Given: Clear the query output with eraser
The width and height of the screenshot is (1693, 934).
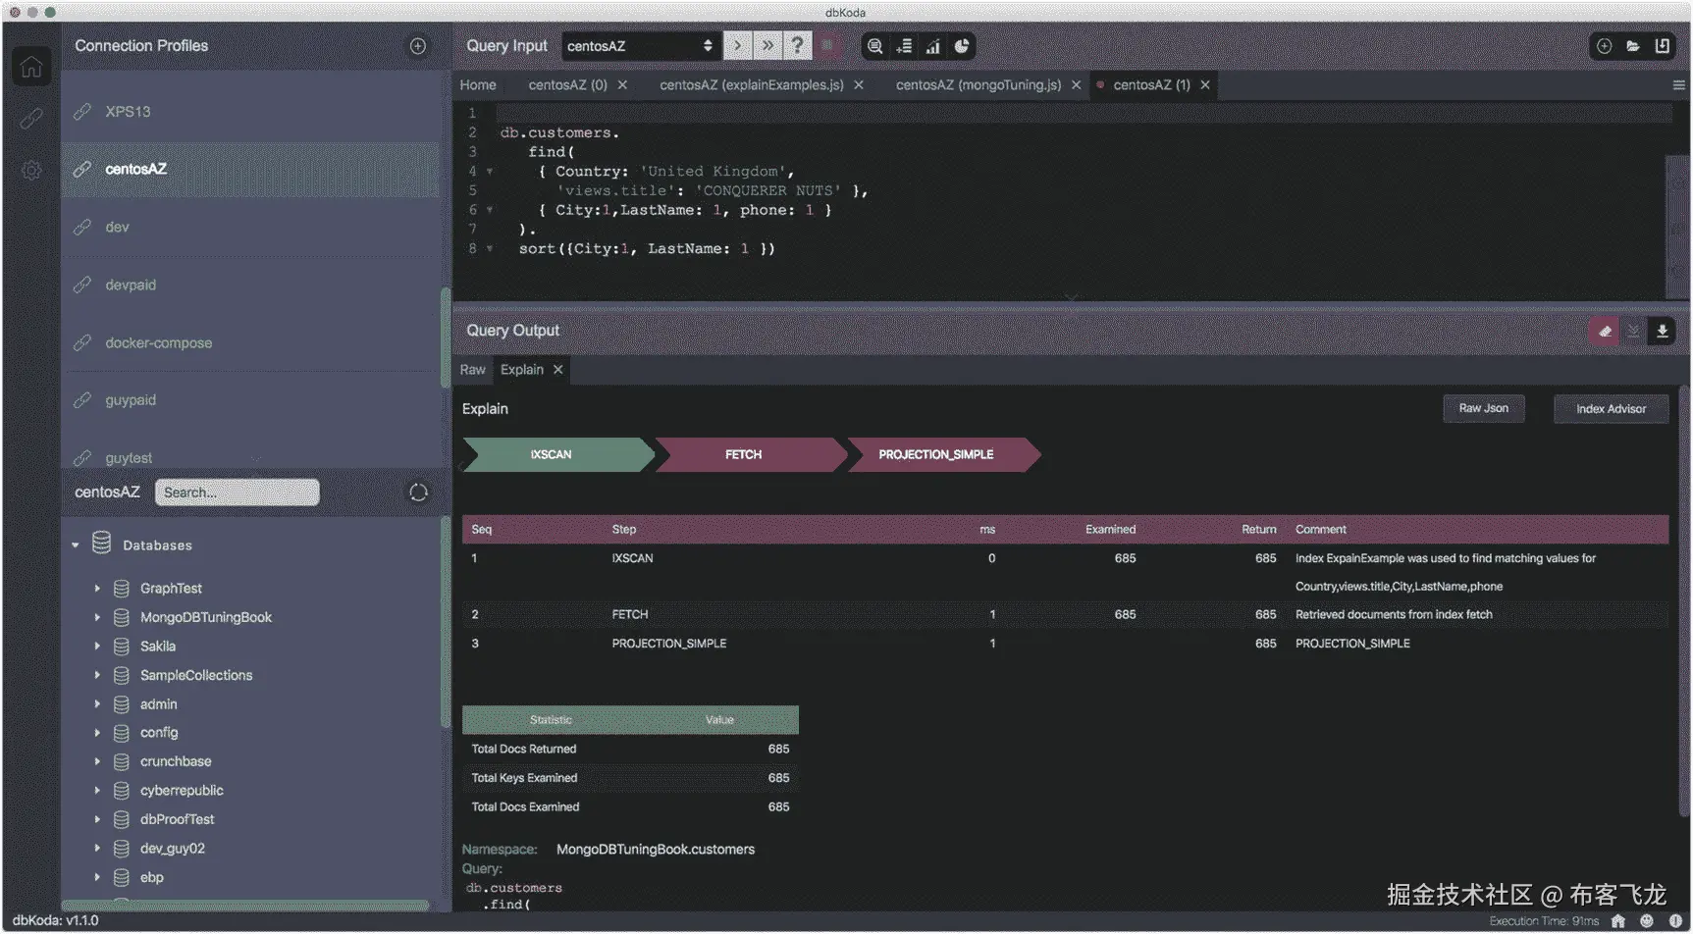Looking at the screenshot, I should [x=1605, y=331].
